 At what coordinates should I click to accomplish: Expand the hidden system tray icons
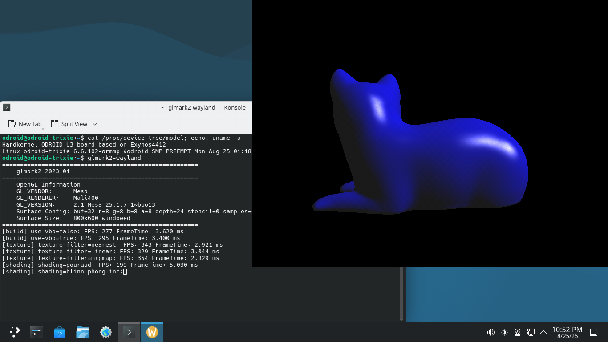543,332
